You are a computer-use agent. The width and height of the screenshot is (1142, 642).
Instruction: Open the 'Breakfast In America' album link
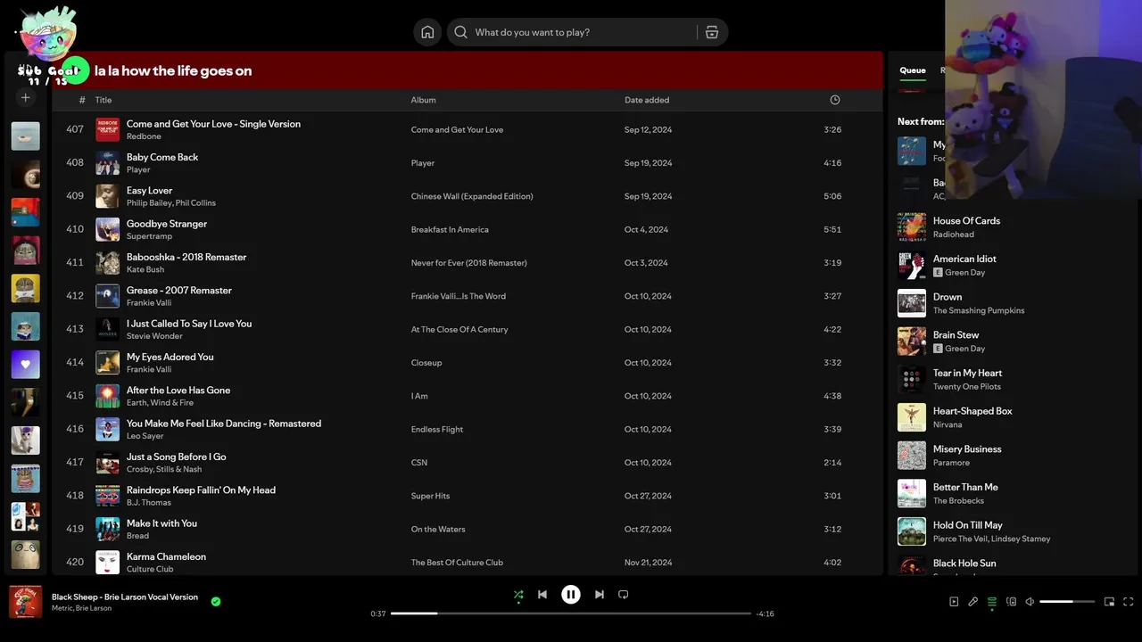tap(450, 229)
